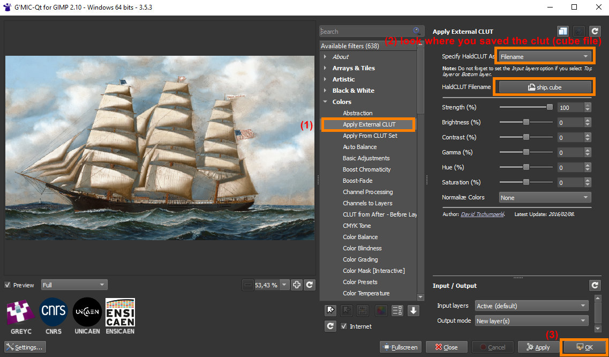This screenshot has height=357, width=609.
Task: Select the Auto Balance filter
Action: (359, 147)
